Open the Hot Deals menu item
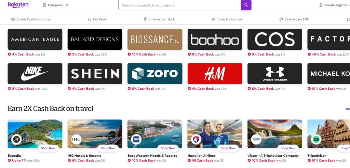Screen dimensions: 350x168 pyautogui.click(x=99, y=19)
